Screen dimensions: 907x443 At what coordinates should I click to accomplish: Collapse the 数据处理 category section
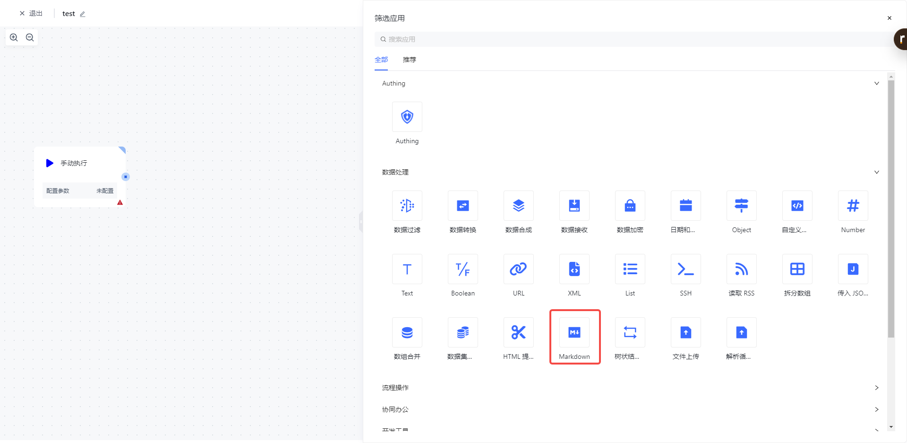[876, 172]
